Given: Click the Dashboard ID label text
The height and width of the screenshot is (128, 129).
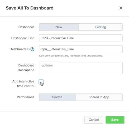Looking at the screenshot, I should pyautogui.click(x=20, y=49).
